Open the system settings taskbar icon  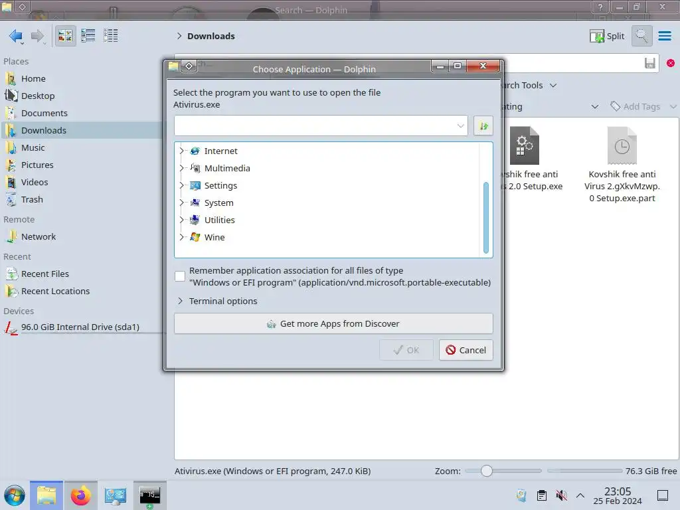click(x=115, y=495)
